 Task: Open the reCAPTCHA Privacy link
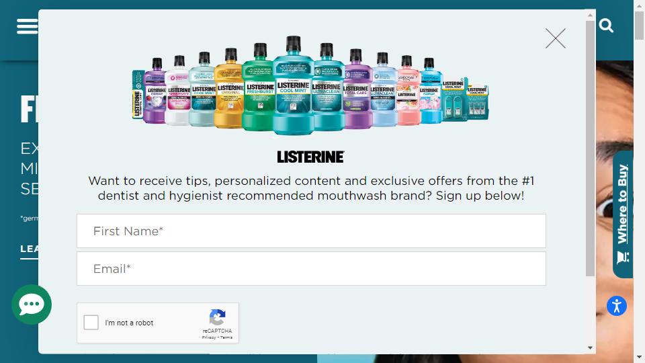coord(209,337)
